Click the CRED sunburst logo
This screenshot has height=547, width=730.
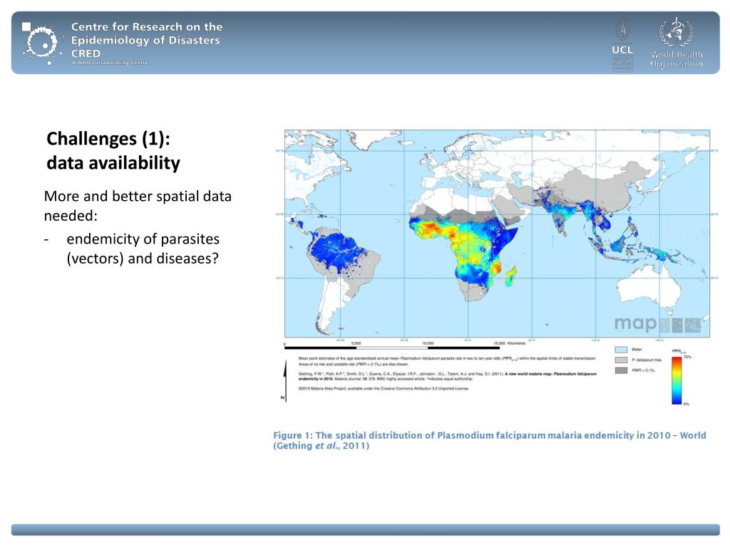[x=41, y=42]
